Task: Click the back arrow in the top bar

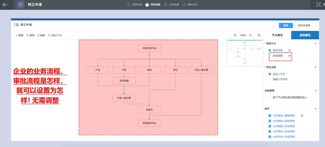Action: tap(5, 4)
